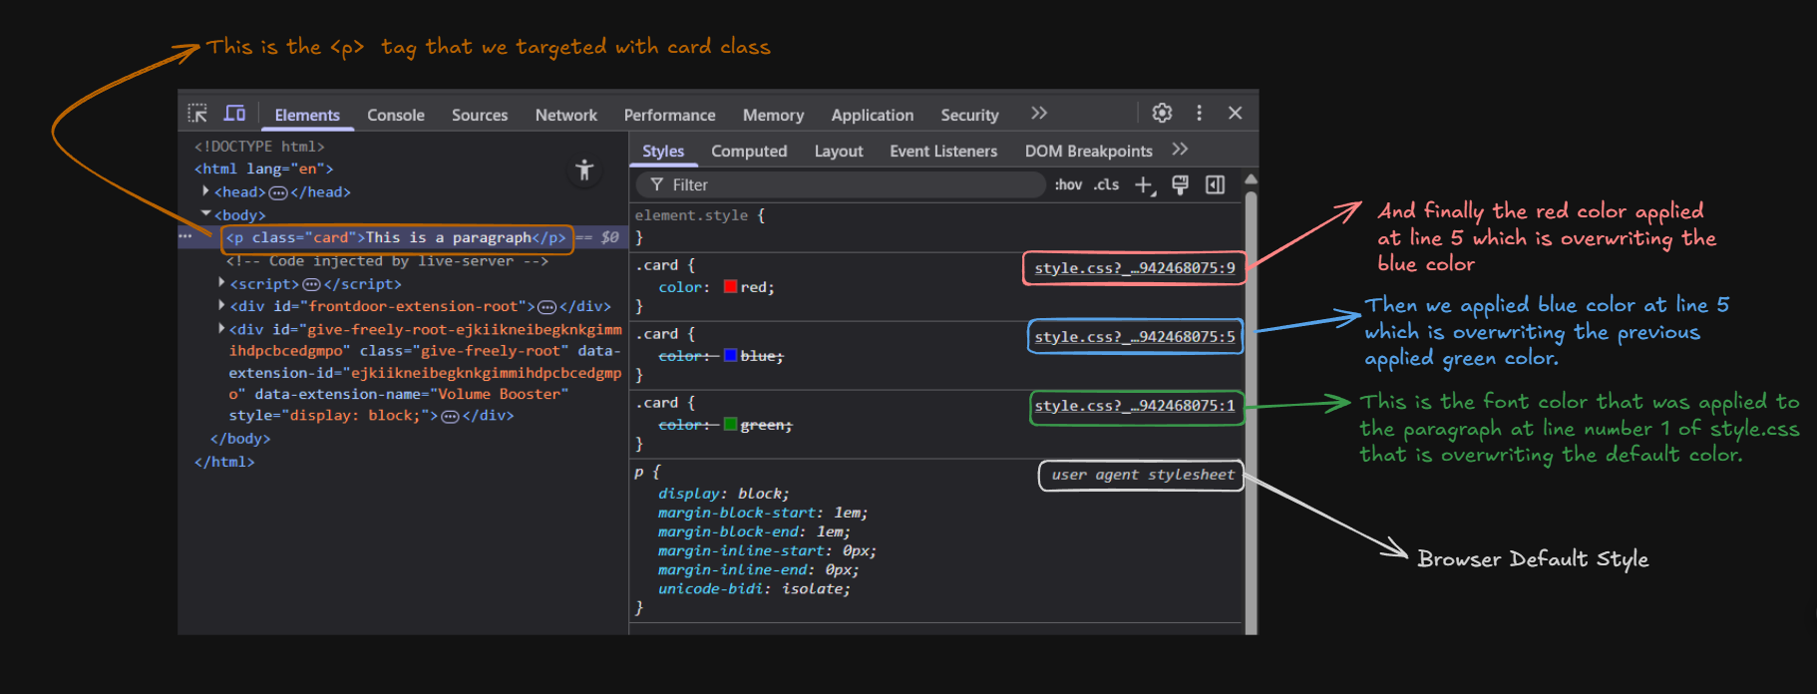The image size is (1817, 694).
Task: Open style.css line 9 source link
Action: click(x=1134, y=268)
